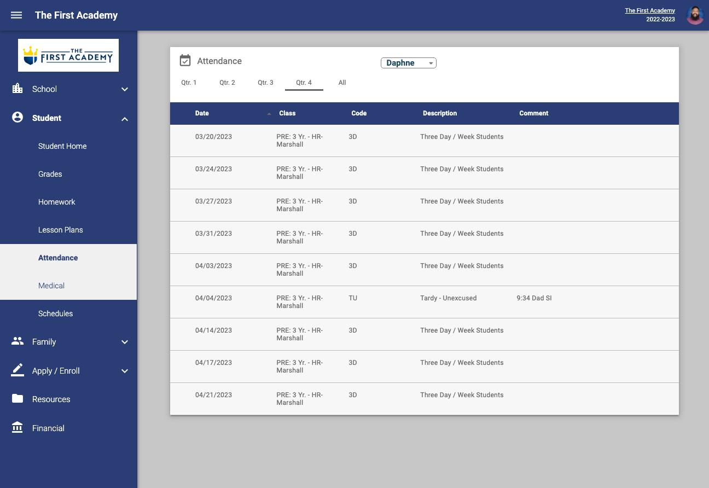Click the 03/20/2023 date cell
709x488 pixels.
tap(213, 137)
